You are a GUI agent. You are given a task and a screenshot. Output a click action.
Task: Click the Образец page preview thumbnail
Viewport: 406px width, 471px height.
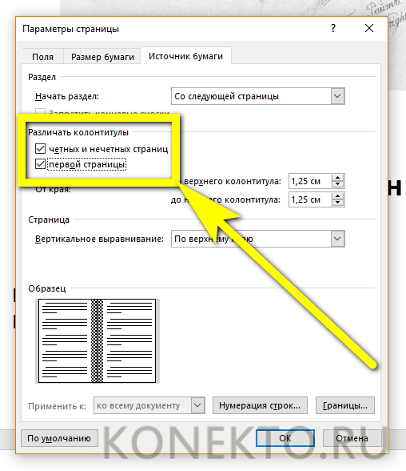pyautogui.click(x=98, y=341)
